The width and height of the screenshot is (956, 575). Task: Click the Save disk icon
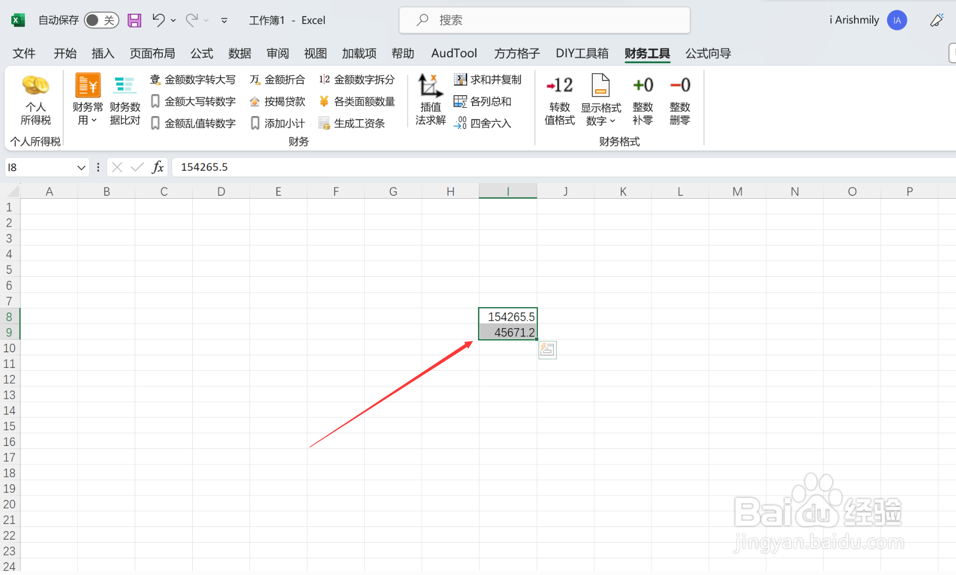point(134,20)
